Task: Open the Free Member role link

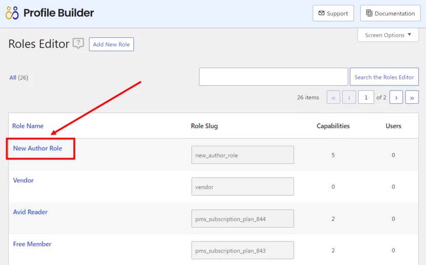Action: (x=32, y=244)
